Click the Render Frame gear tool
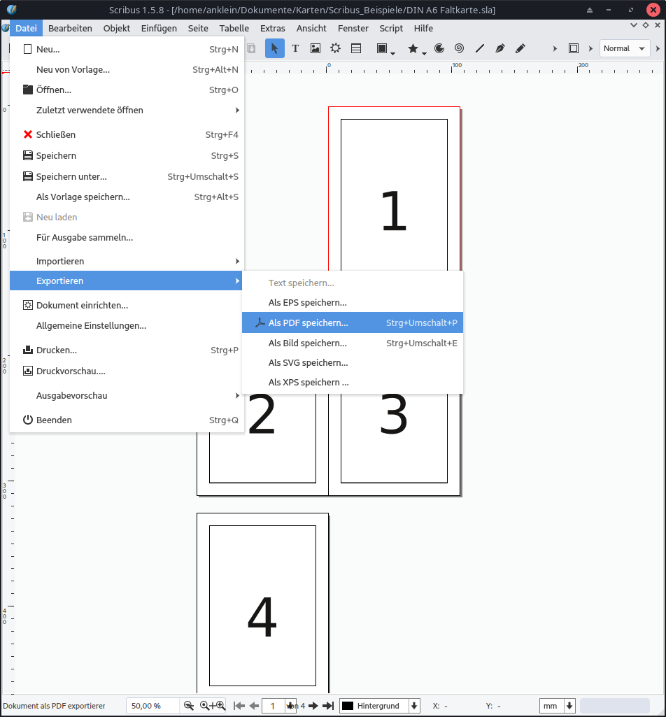The image size is (666, 717). pyautogui.click(x=336, y=48)
